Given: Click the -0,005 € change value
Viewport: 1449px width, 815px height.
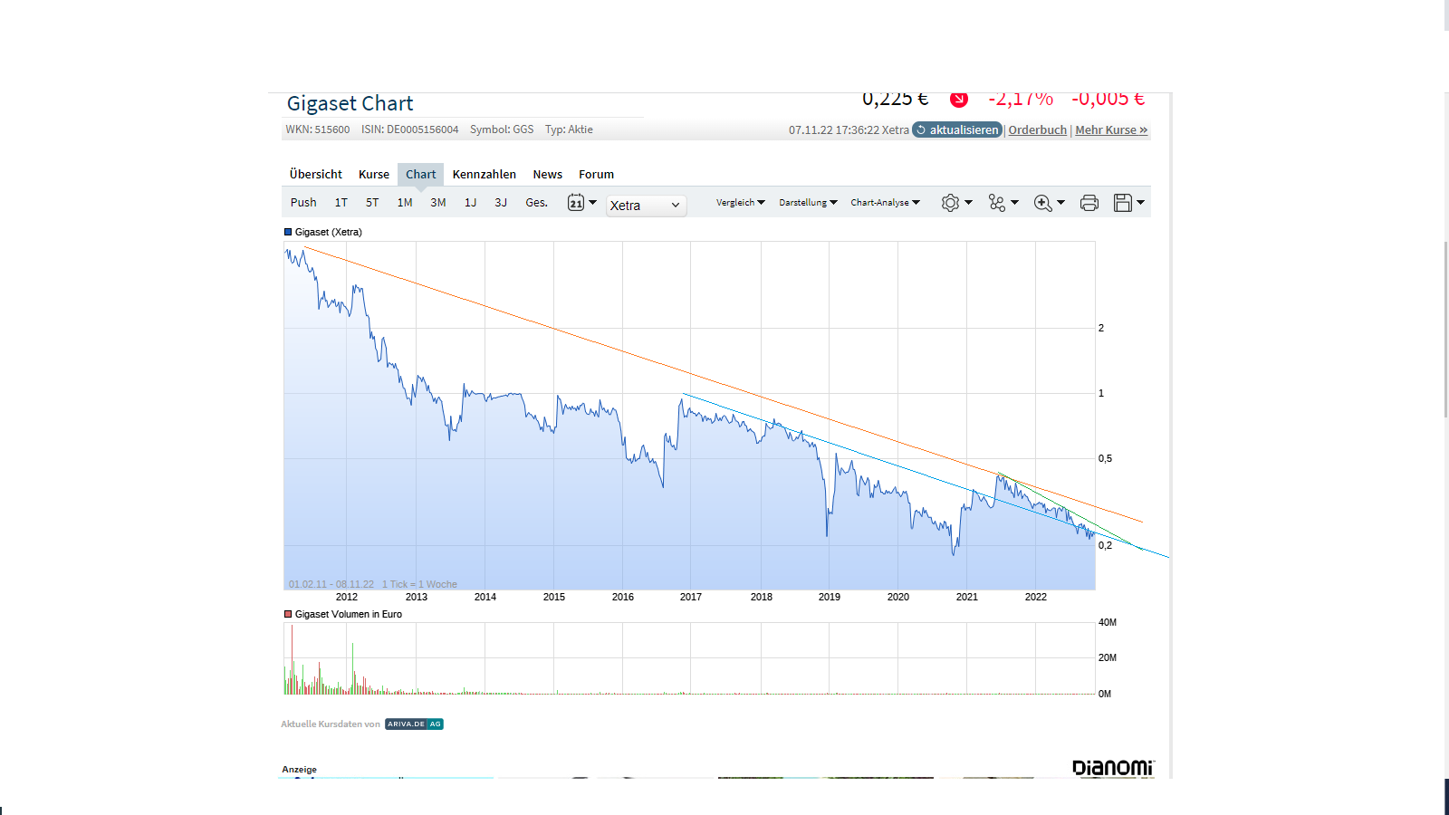Looking at the screenshot, I should [x=1108, y=99].
